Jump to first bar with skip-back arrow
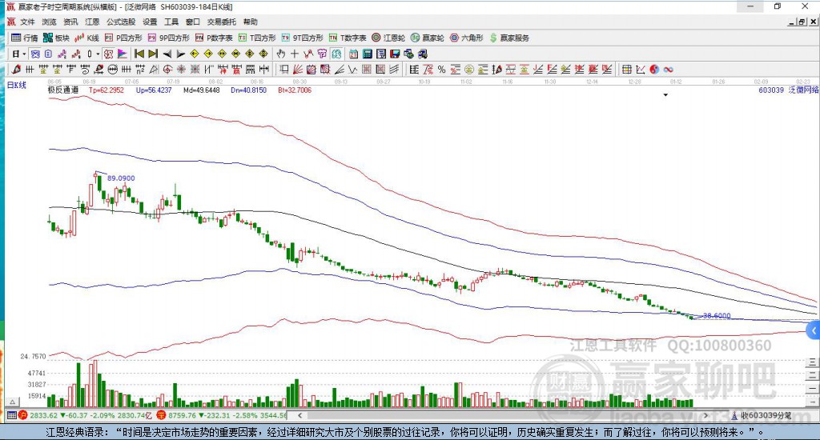 (x=139, y=54)
